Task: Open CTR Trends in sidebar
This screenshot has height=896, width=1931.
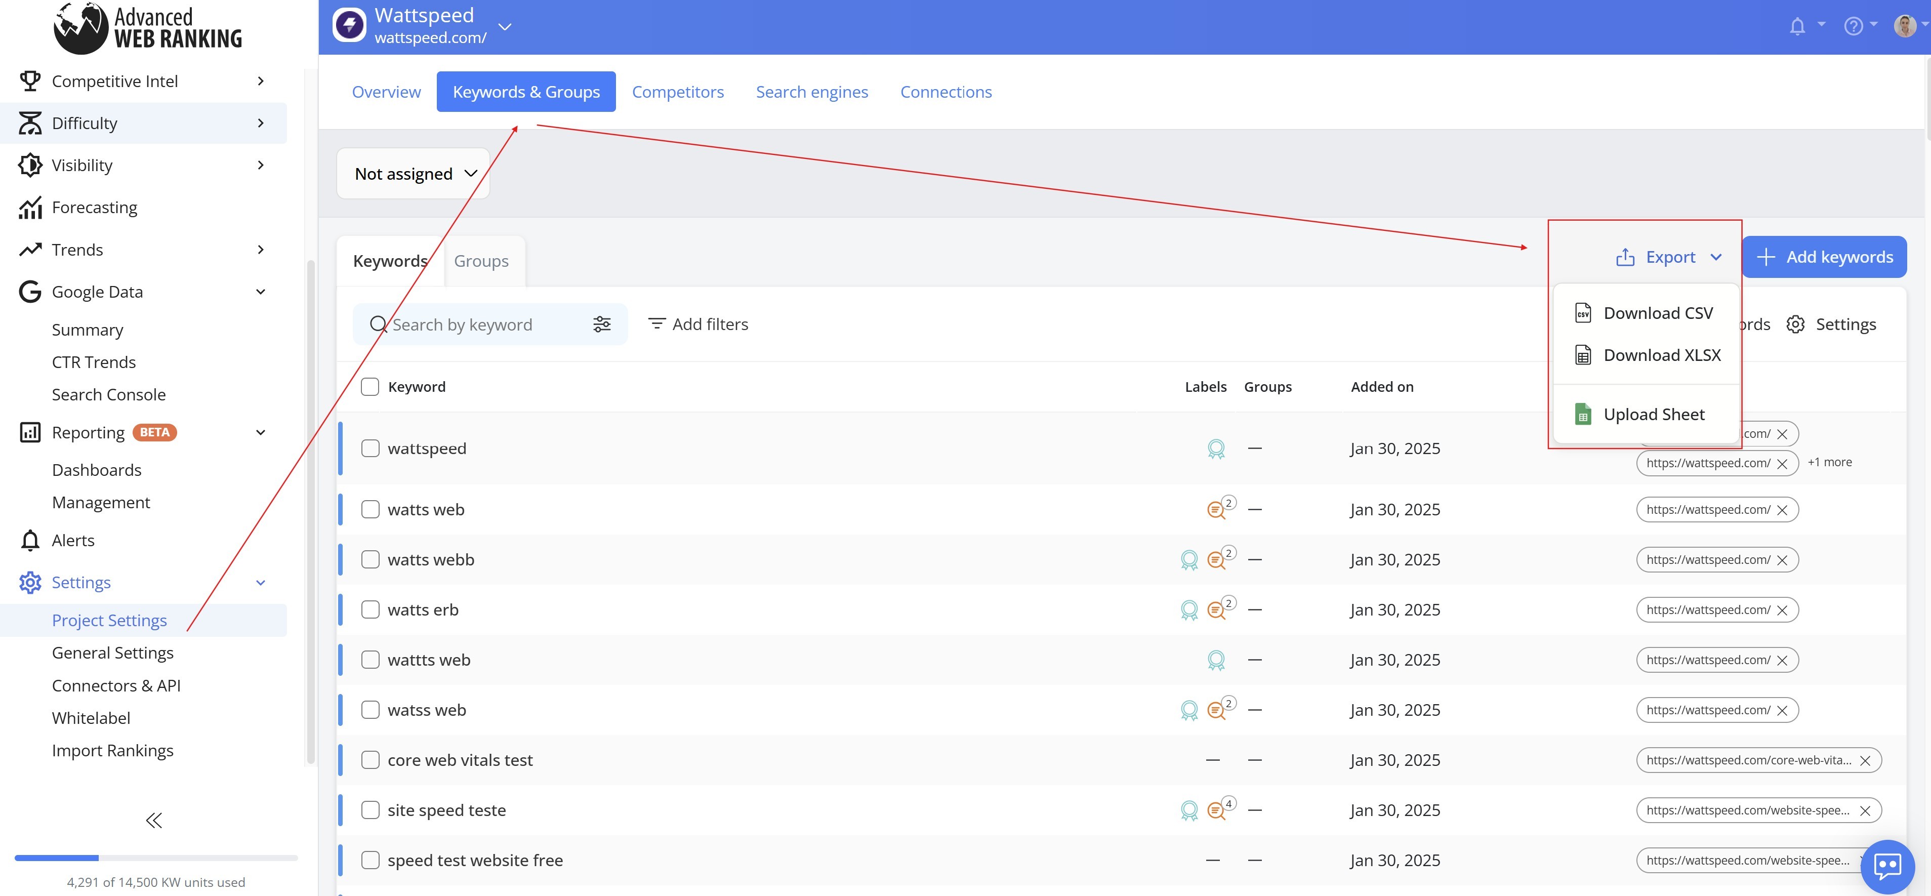Action: [94, 362]
